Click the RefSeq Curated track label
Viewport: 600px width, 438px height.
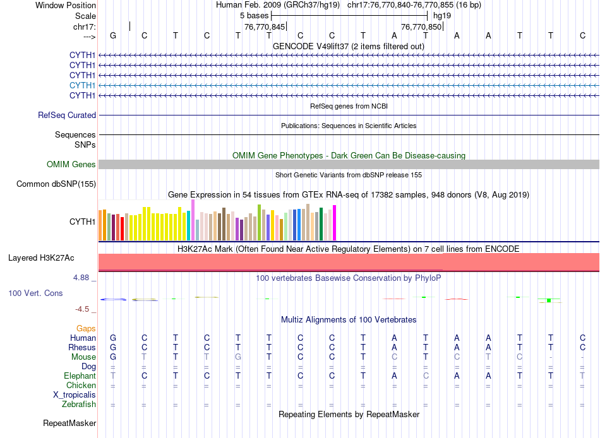[67, 115]
